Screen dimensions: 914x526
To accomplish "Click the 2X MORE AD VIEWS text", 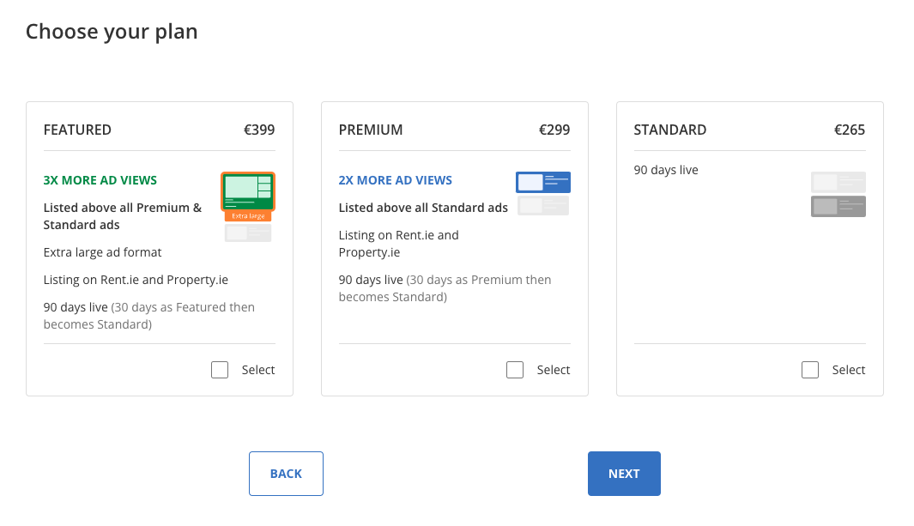I will tap(396, 180).
